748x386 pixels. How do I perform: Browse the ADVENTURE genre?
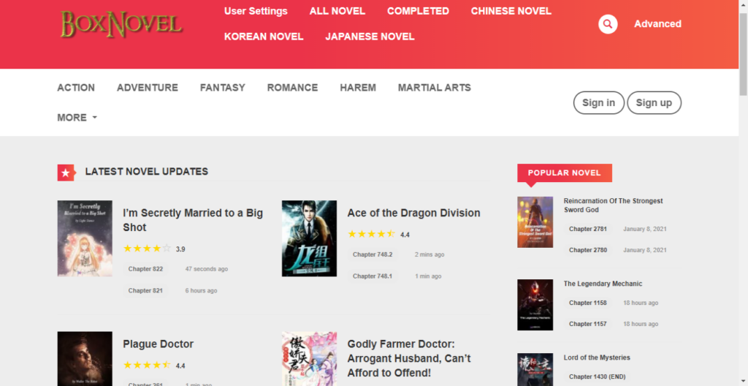pyautogui.click(x=148, y=88)
